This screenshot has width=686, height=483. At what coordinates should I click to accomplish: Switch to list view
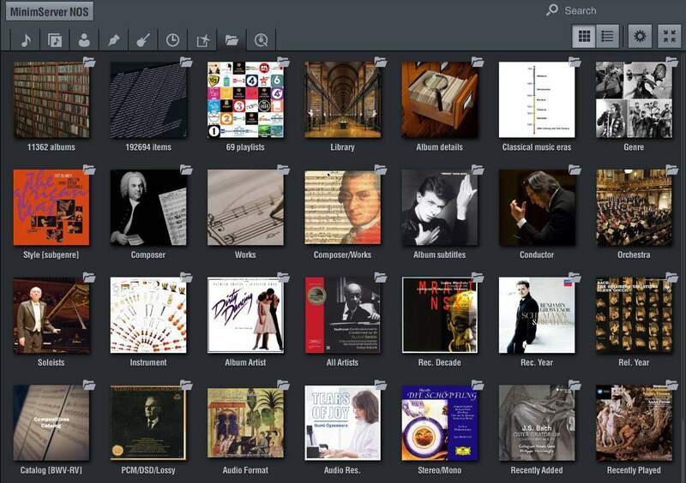tap(608, 36)
